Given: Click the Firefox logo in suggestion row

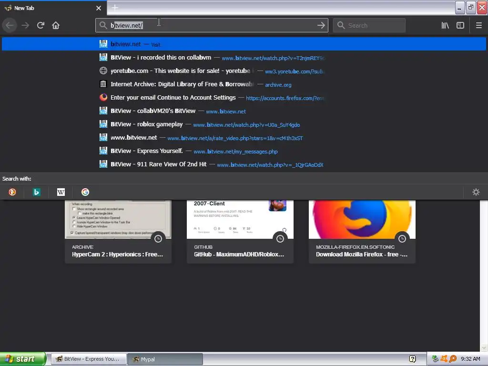Looking at the screenshot, I should click(103, 97).
